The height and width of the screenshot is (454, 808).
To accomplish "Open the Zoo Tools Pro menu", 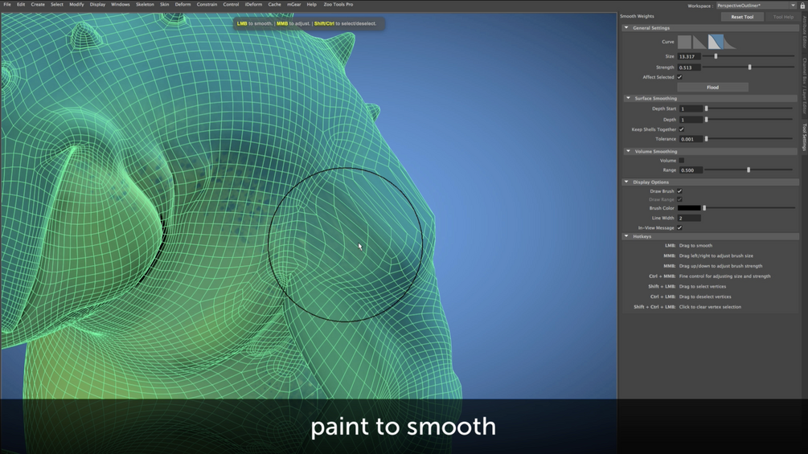I will click(338, 4).
